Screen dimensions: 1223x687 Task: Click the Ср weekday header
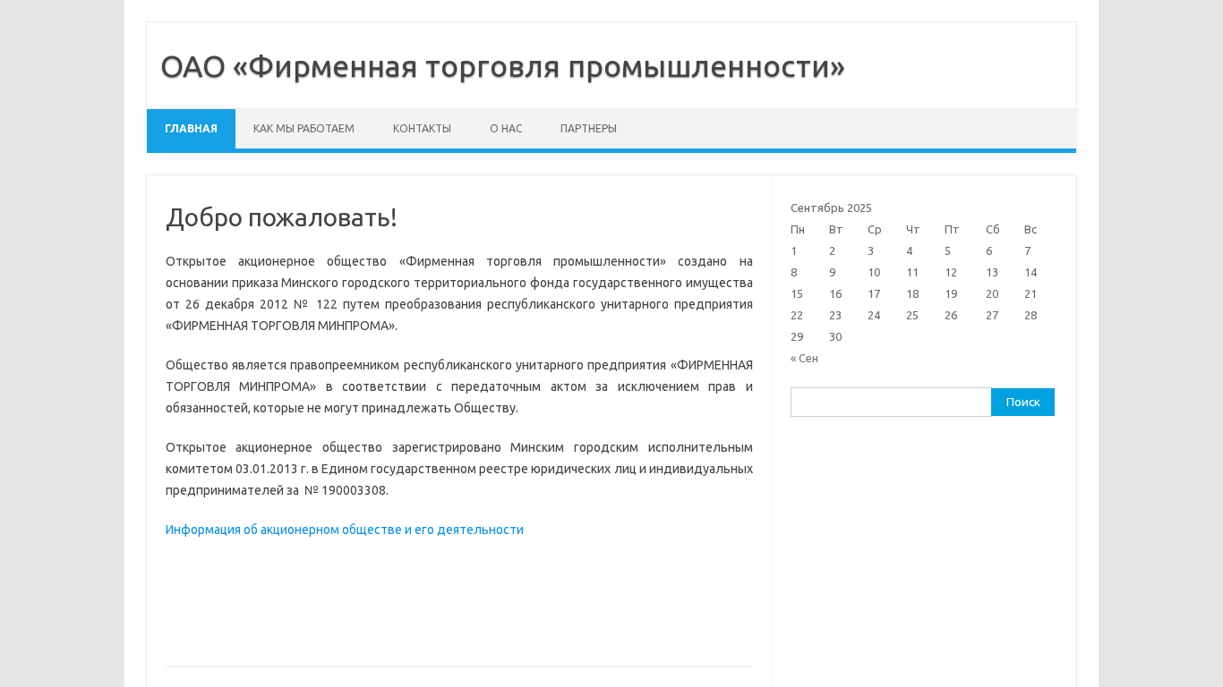coord(875,230)
